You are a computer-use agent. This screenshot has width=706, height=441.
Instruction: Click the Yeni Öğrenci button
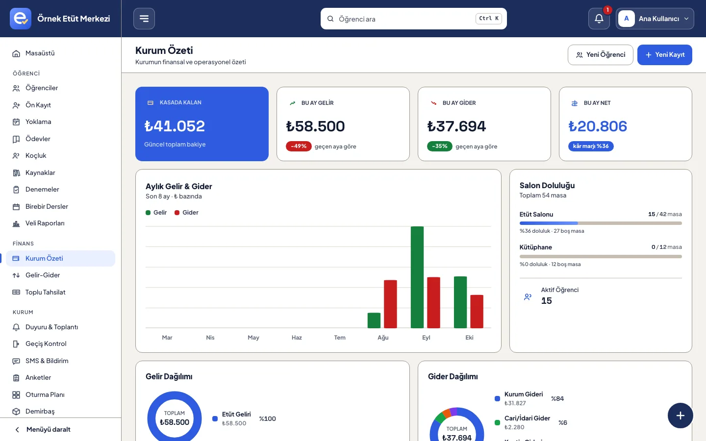(x=601, y=55)
